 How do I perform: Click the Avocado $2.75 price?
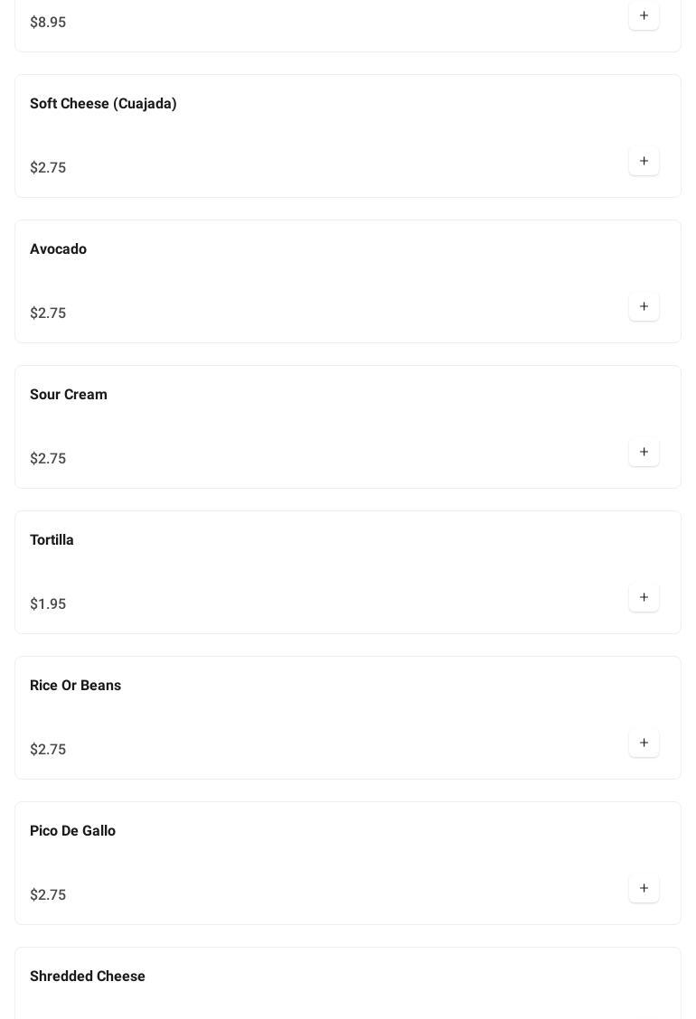pos(48,313)
